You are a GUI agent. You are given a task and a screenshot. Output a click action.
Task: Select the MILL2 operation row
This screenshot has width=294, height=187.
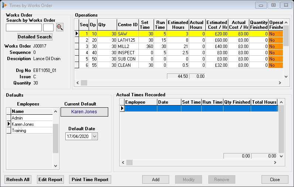pos(127,46)
